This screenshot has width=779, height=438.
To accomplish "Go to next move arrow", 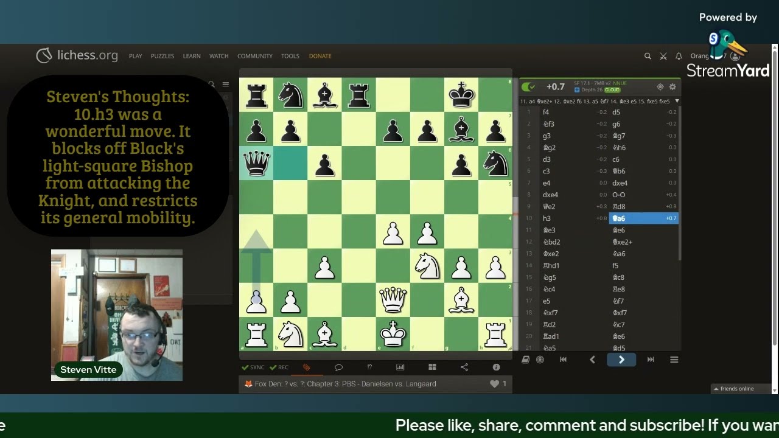I will tap(621, 360).
